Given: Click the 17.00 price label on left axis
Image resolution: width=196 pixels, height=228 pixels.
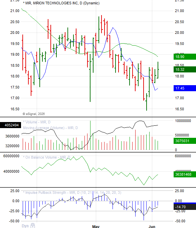Looking at the screenshot, I should [x=15, y=98].
